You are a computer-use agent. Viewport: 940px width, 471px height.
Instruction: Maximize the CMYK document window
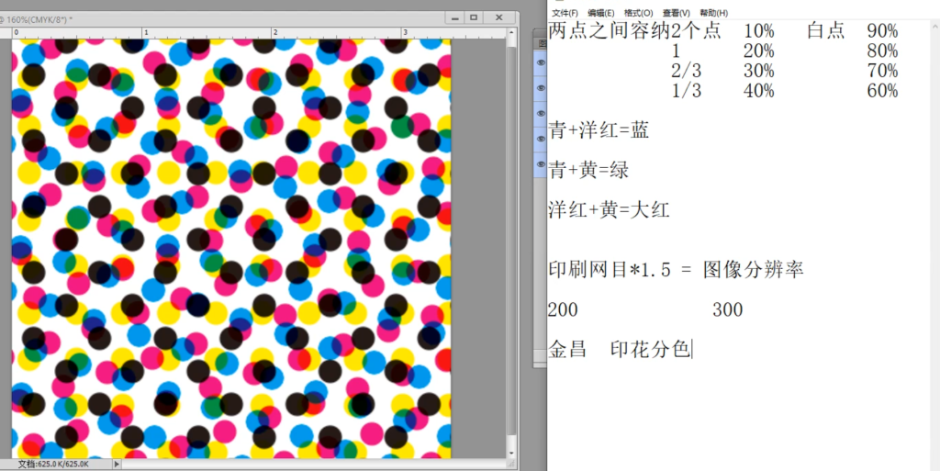tap(474, 17)
